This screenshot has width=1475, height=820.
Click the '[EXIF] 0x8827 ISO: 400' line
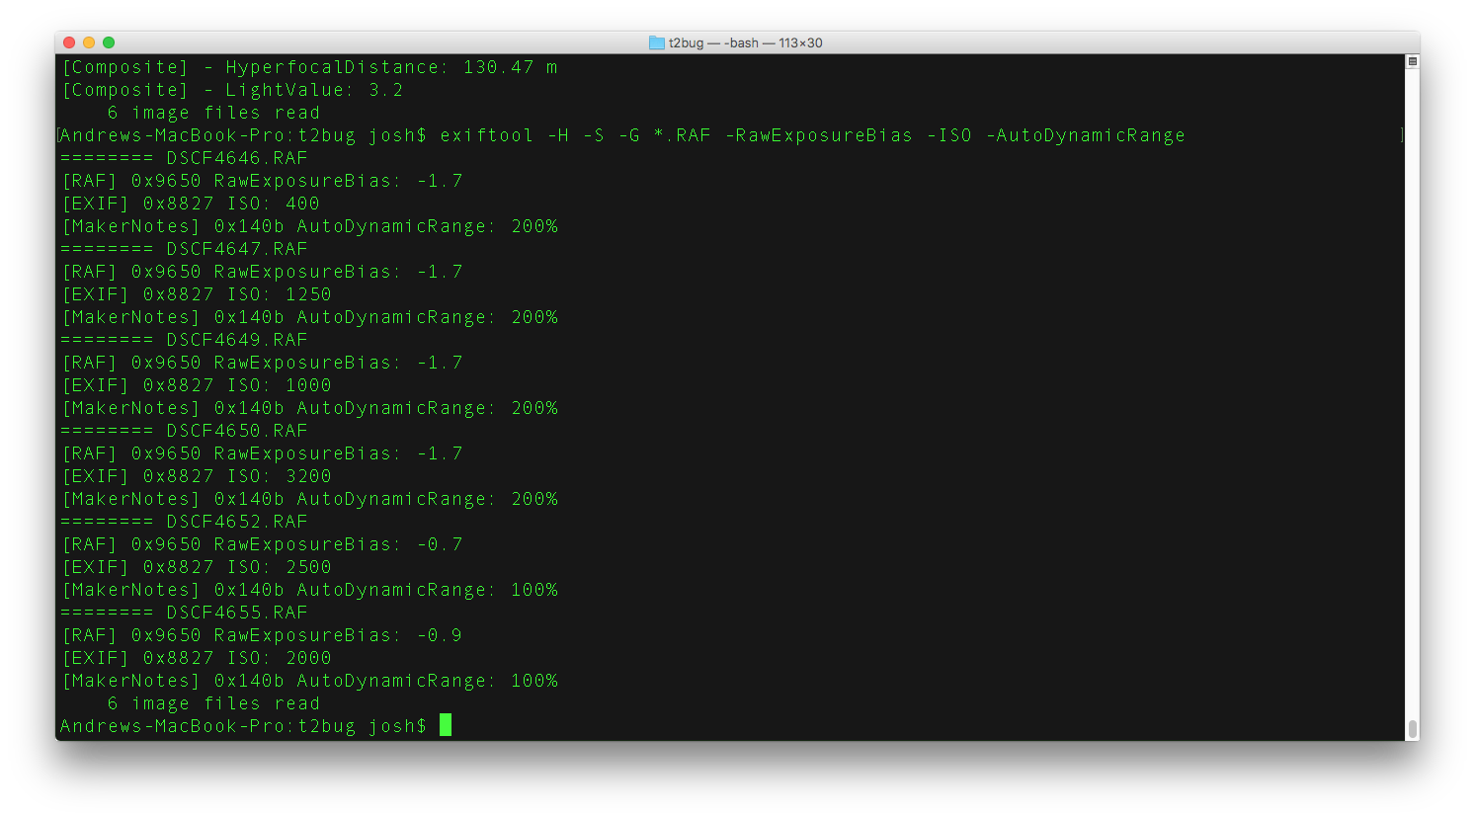coord(191,204)
